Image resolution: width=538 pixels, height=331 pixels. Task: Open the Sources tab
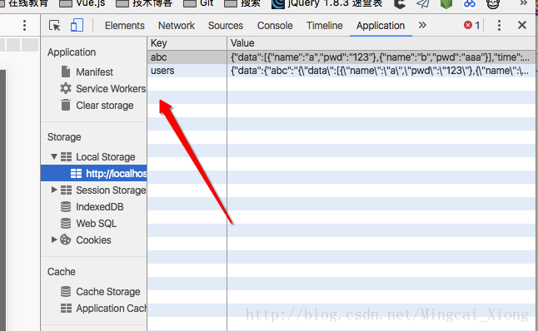(226, 26)
